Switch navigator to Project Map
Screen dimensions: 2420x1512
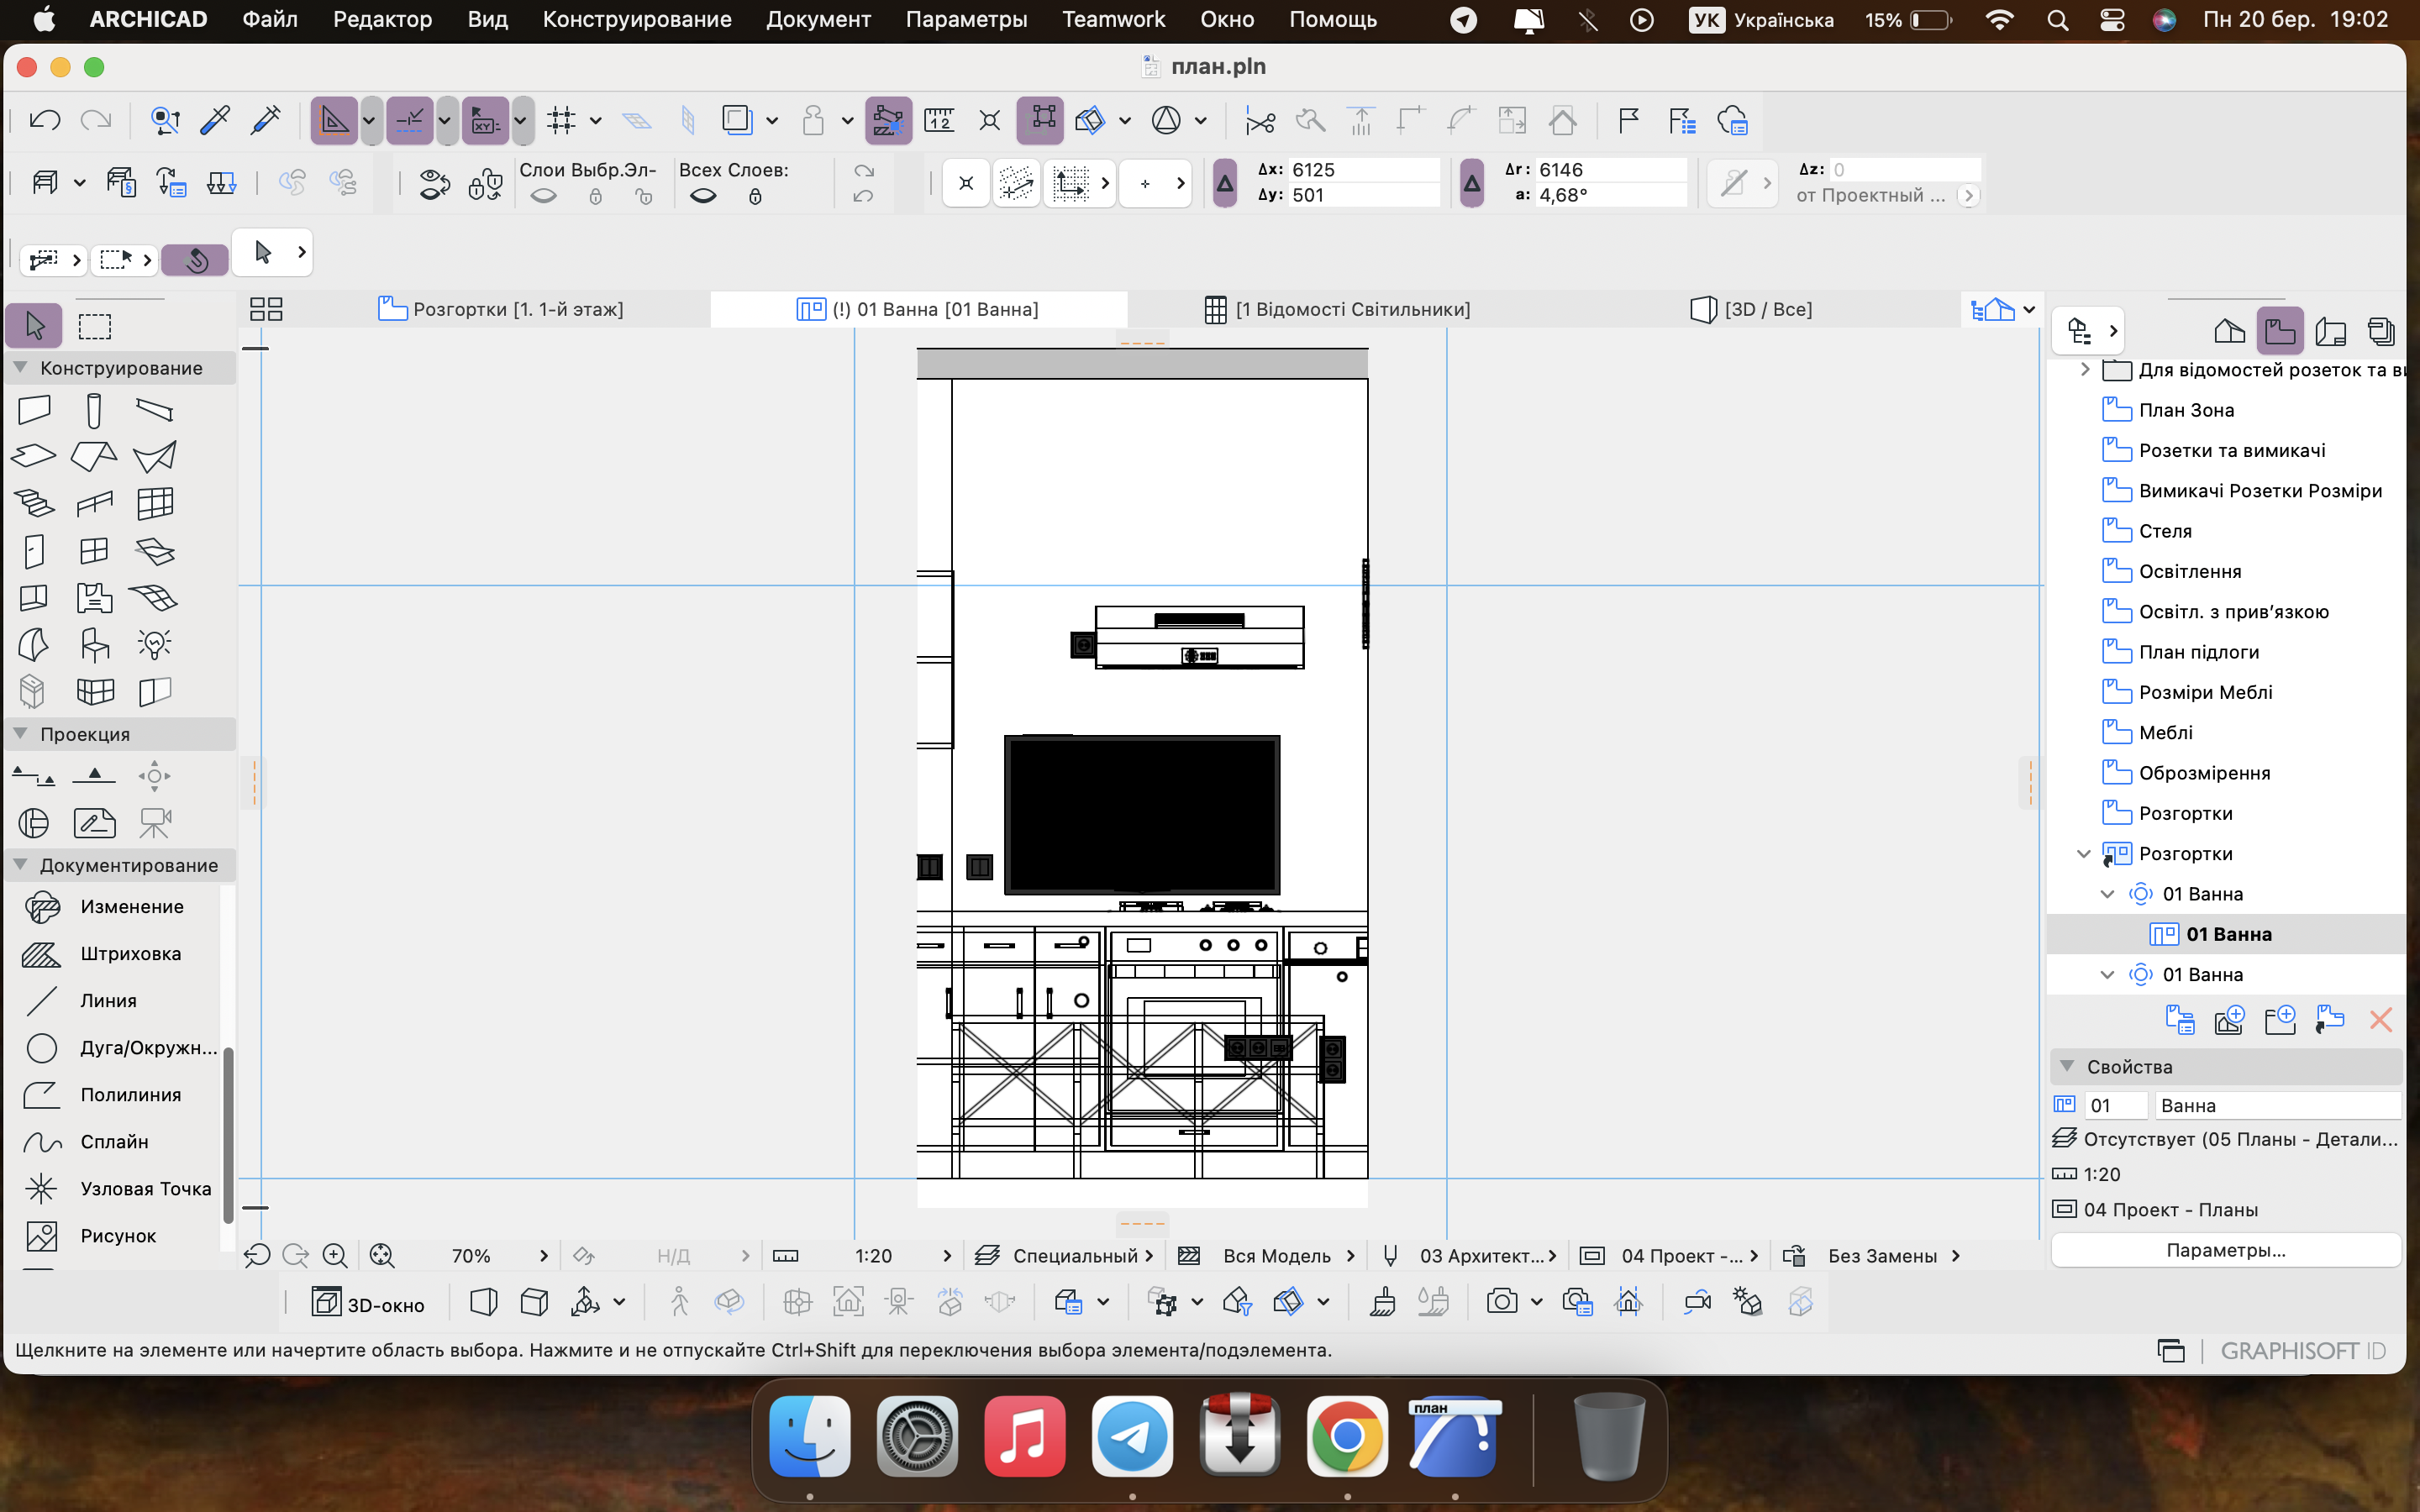click(x=2229, y=331)
